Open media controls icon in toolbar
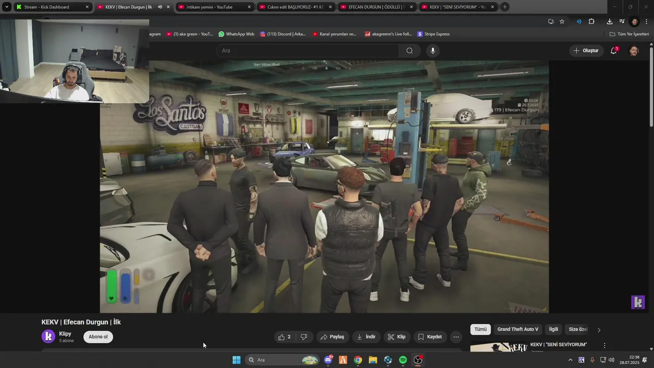This screenshot has width=654, height=368. point(622,21)
